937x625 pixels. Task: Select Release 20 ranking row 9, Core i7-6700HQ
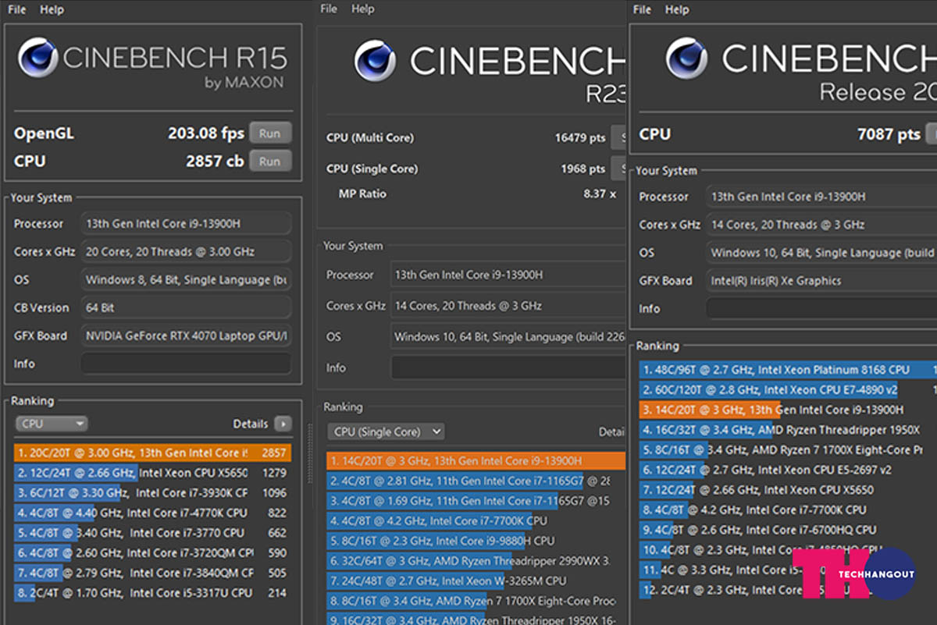[788, 531]
